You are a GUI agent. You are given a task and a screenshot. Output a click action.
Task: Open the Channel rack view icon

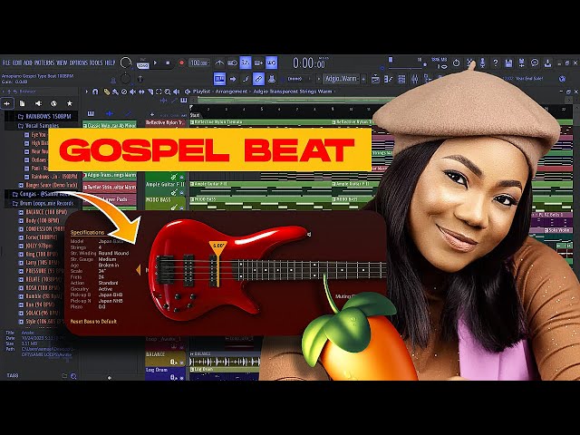coord(401,79)
